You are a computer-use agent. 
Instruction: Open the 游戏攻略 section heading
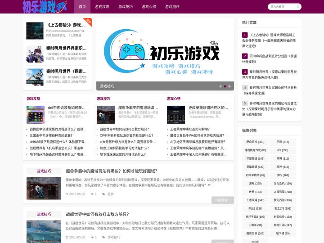(33, 99)
